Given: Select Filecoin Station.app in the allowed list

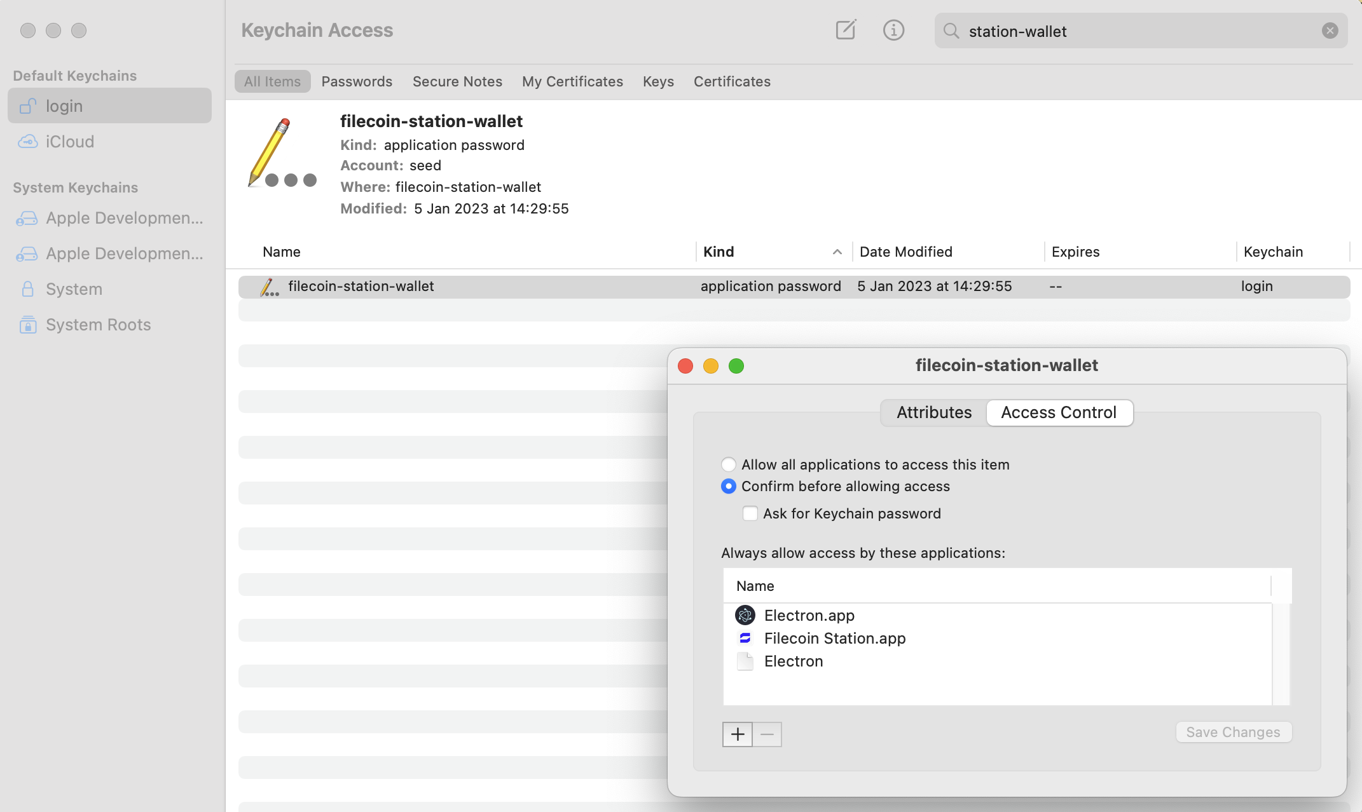Looking at the screenshot, I should (x=834, y=638).
